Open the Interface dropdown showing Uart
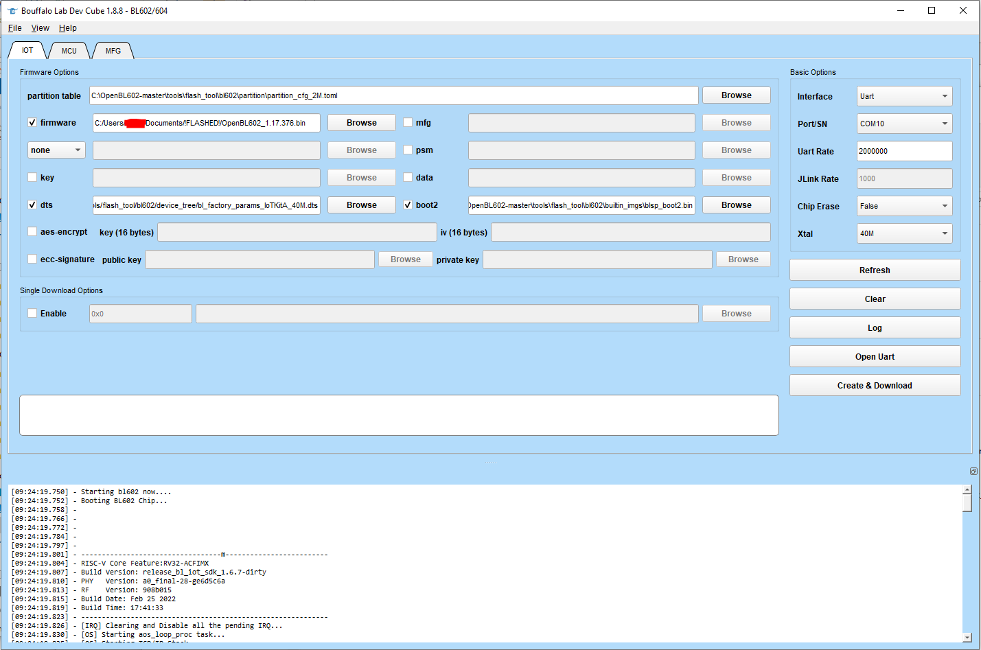 pyautogui.click(x=904, y=96)
